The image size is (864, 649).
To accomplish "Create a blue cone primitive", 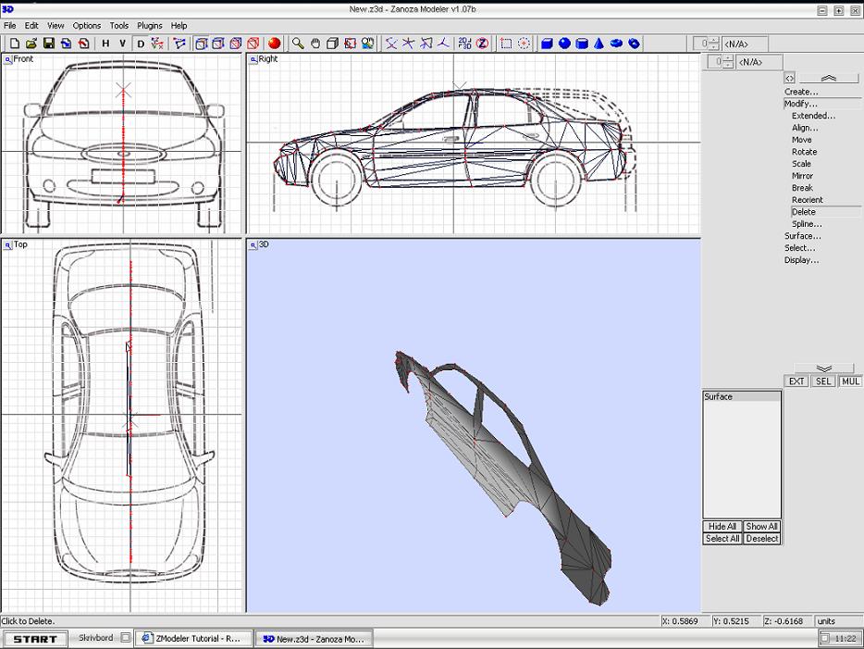I will point(599,44).
